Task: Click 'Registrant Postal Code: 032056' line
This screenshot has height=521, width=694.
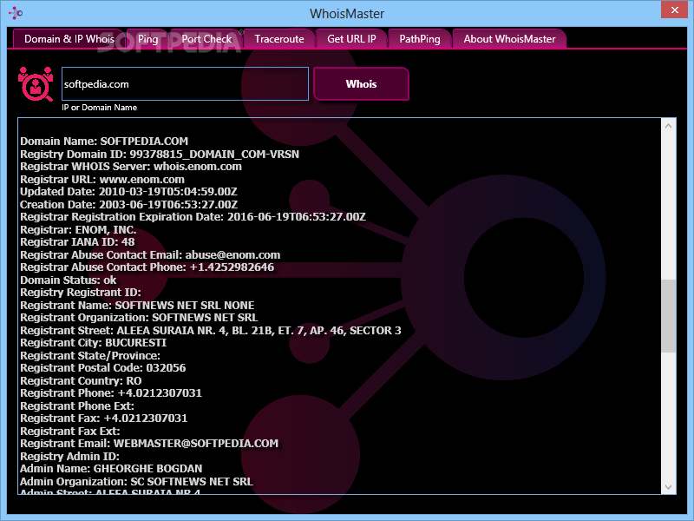Action: (103, 368)
